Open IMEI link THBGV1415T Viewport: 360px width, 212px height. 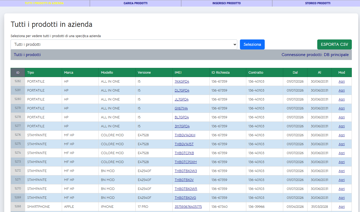pyautogui.click(x=184, y=144)
